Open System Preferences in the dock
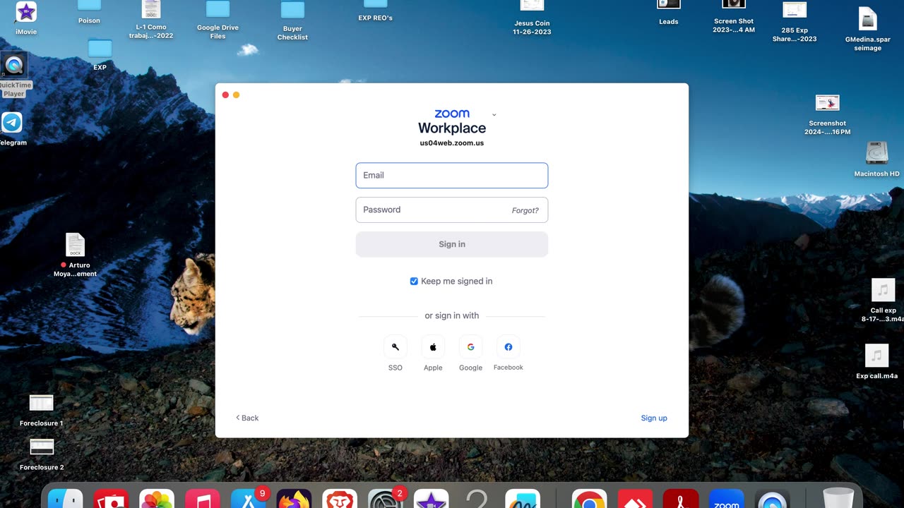 (x=386, y=499)
